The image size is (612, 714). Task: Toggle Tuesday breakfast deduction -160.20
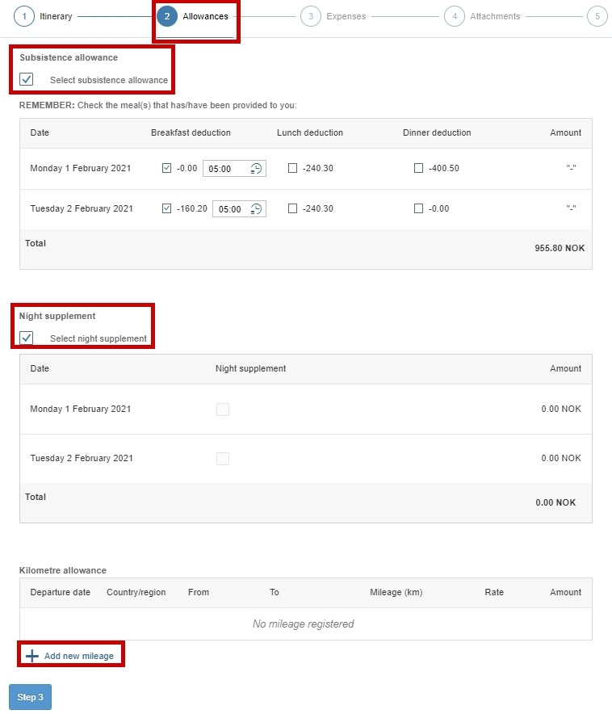(166, 208)
